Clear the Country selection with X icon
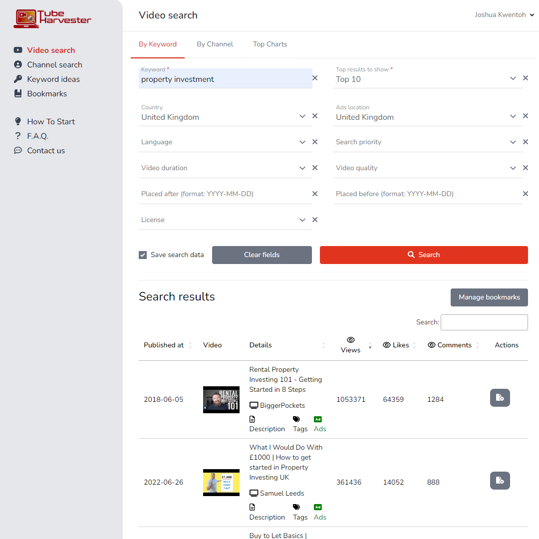This screenshot has width=539, height=539. click(315, 116)
